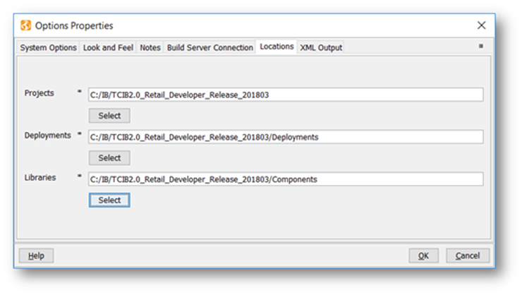This screenshot has height=295, width=522.
Task: Cancel the Options Properties changes
Action: (x=468, y=255)
